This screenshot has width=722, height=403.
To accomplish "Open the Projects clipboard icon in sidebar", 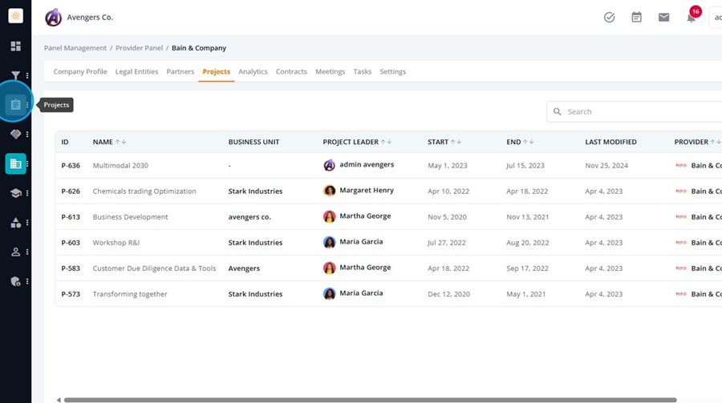I will (16, 105).
